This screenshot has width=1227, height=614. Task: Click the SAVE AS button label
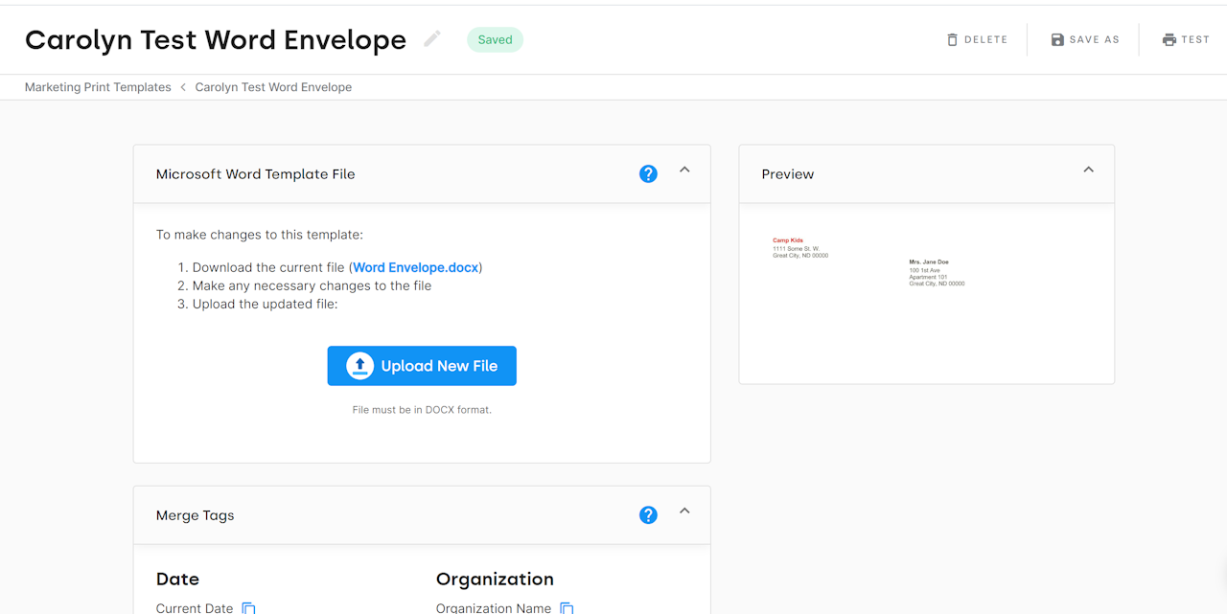tap(1095, 40)
